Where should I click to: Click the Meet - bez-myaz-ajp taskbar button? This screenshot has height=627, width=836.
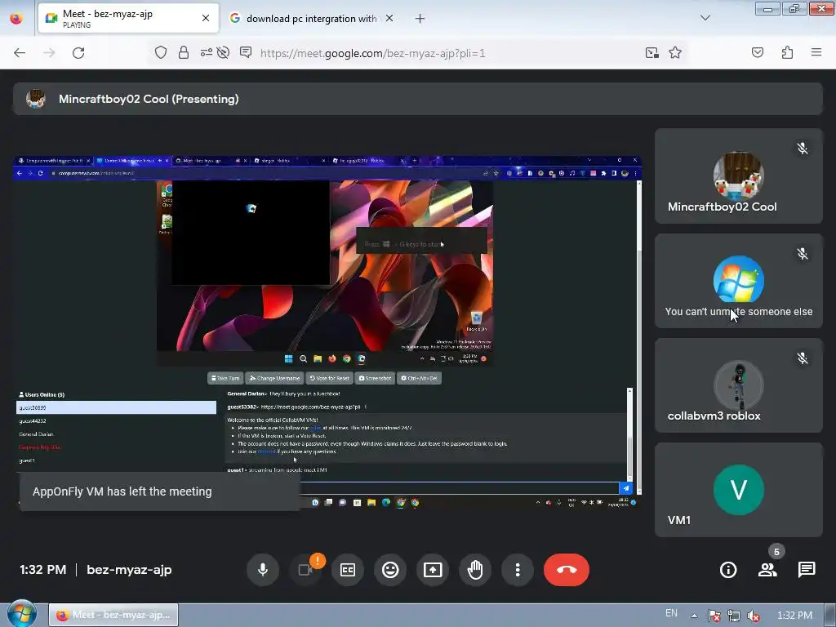(113, 616)
